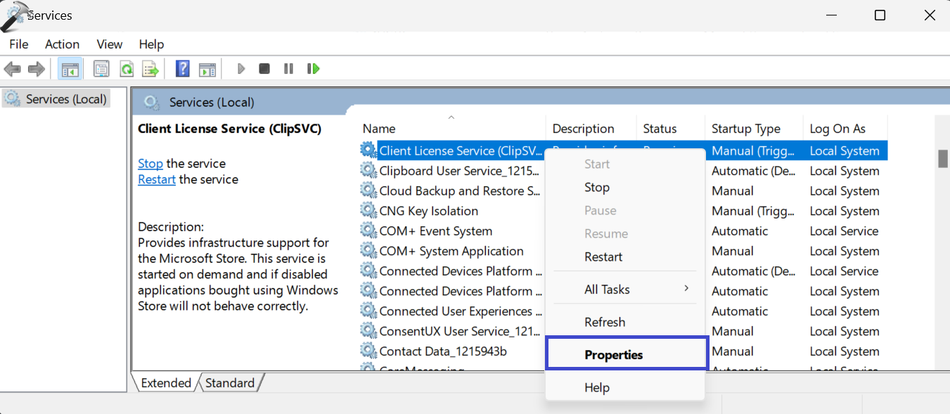The height and width of the screenshot is (414, 950).
Task: Click the Stop Service toolbar icon
Action: [264, 69]
